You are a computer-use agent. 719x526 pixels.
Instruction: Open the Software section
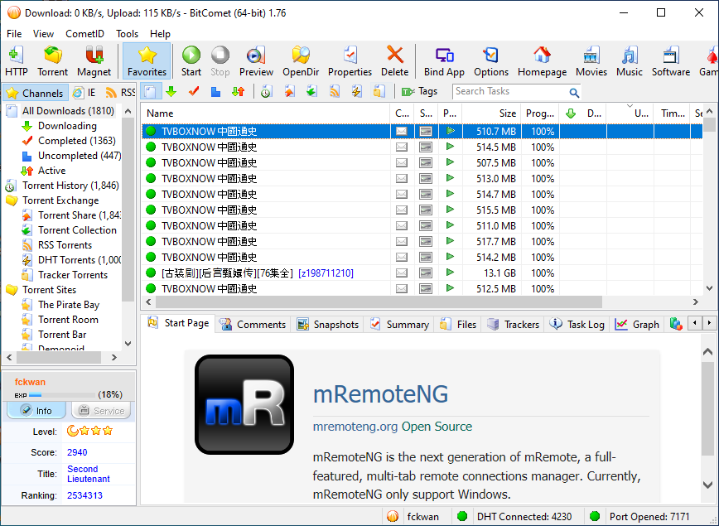[x=671, y=61]
